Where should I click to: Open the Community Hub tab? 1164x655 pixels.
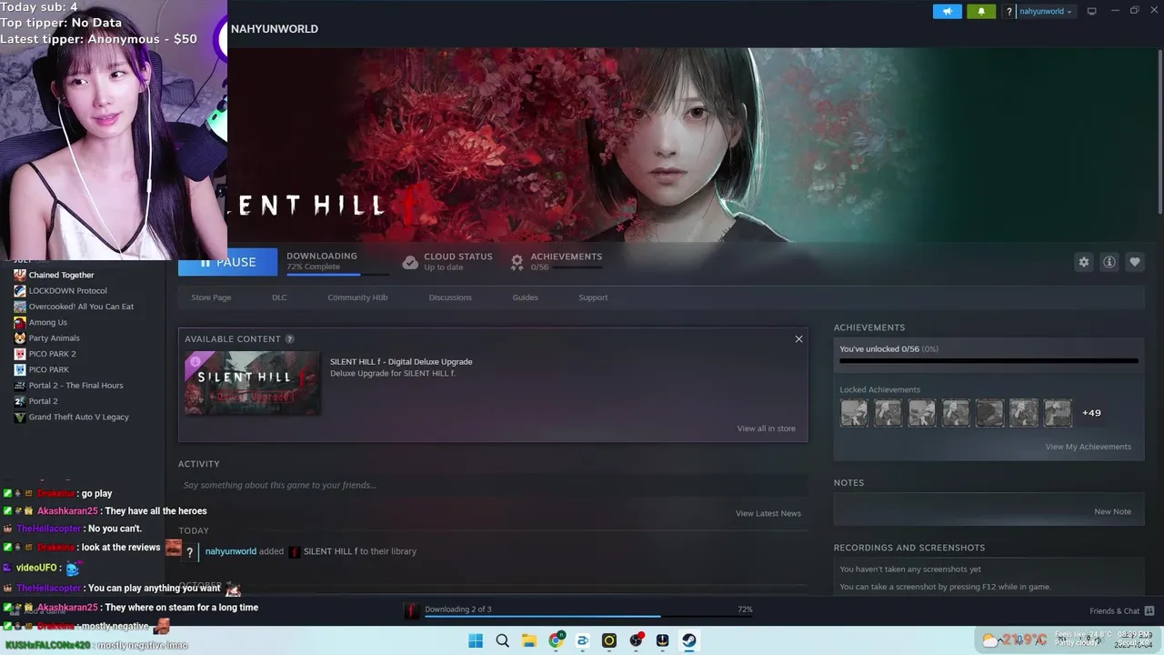(357, 297)
